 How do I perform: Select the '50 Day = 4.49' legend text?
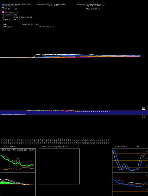[11, 9]
